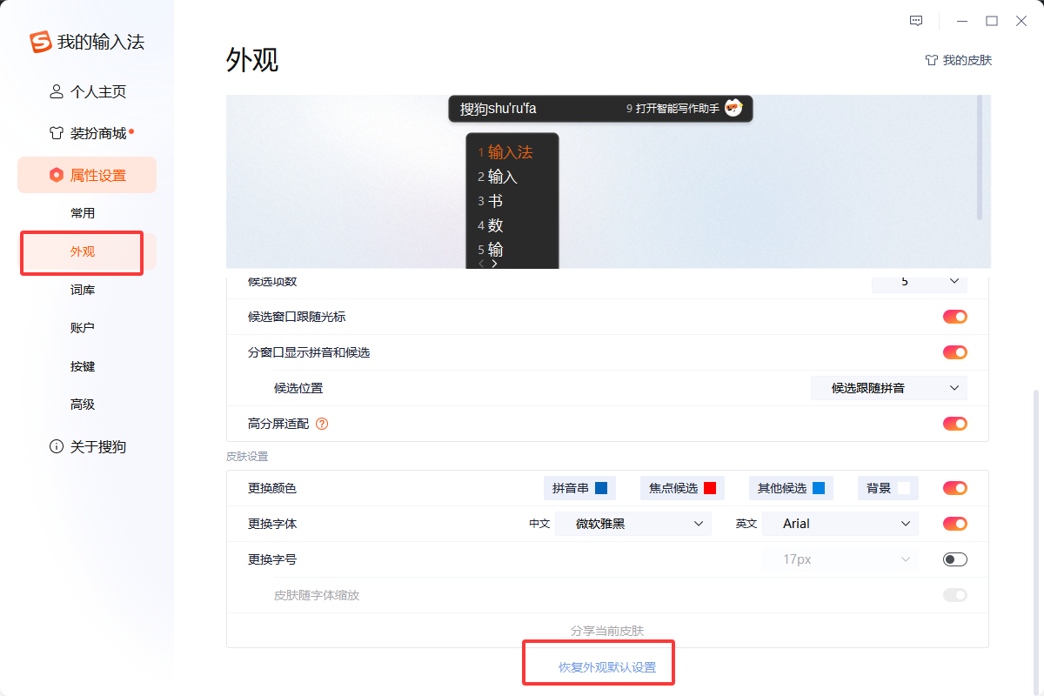Click the skin preview showing shu'ru'fa
The height and width of the screenshot is (696, 1044).
click(600, 109)
